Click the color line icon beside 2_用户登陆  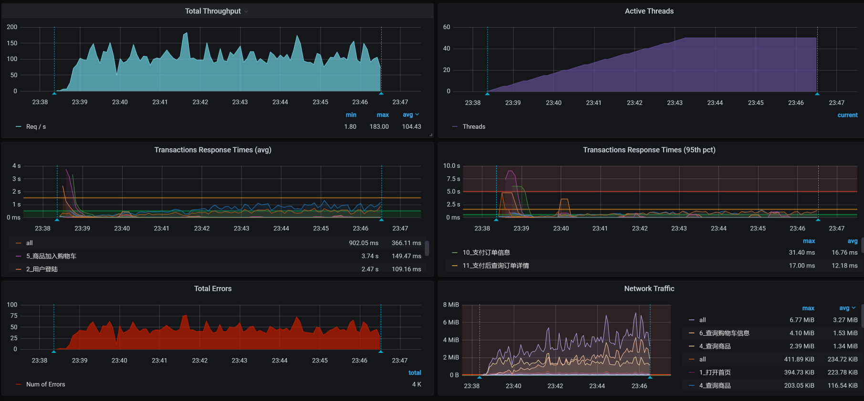[x=19, y=269]
